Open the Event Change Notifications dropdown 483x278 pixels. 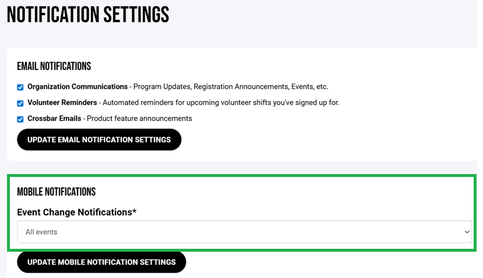coord(244,232)
